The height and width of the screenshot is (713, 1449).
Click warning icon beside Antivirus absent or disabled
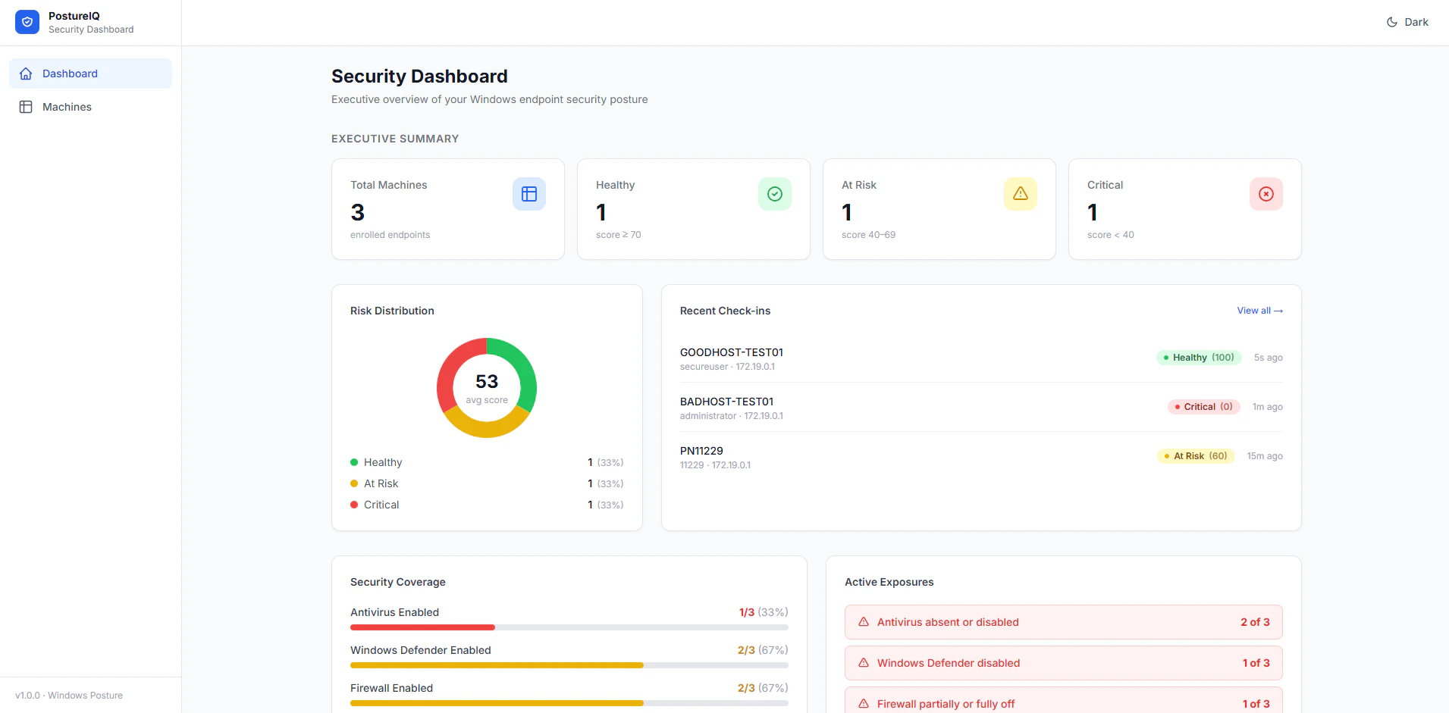[864, 622]
